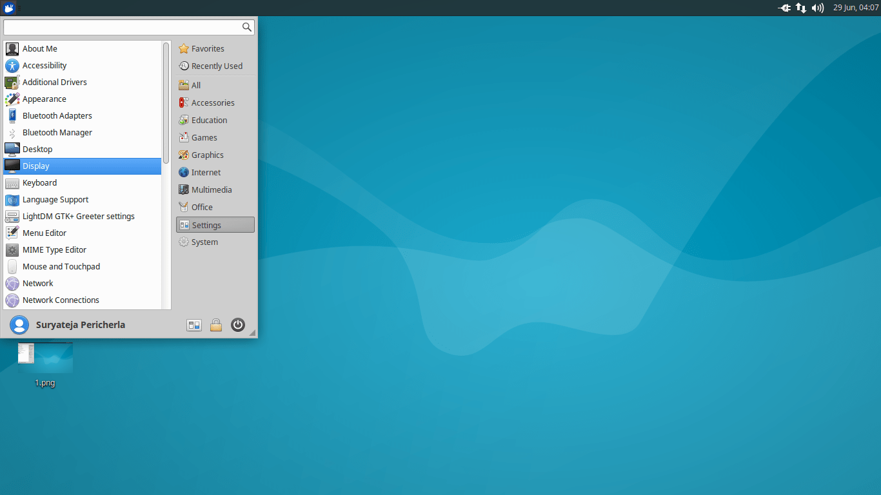This screenshot has width=881, height=495.
Task: Click the Xubuntu logo in the top panel
Action: pos(8,8)
